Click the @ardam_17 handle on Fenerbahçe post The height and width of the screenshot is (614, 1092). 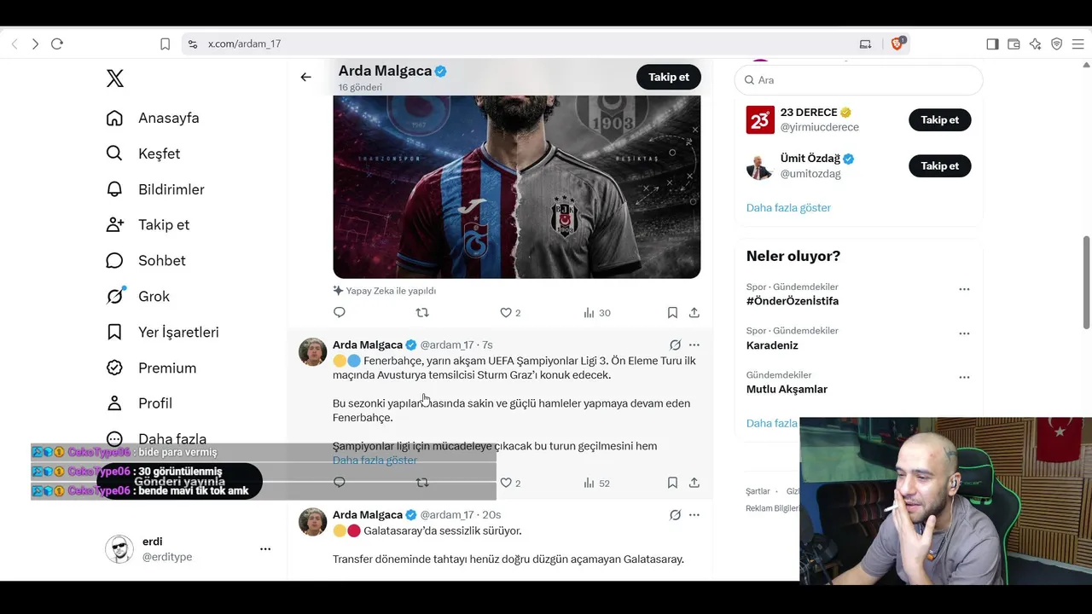pyautogui.click(x=447, y=345)
